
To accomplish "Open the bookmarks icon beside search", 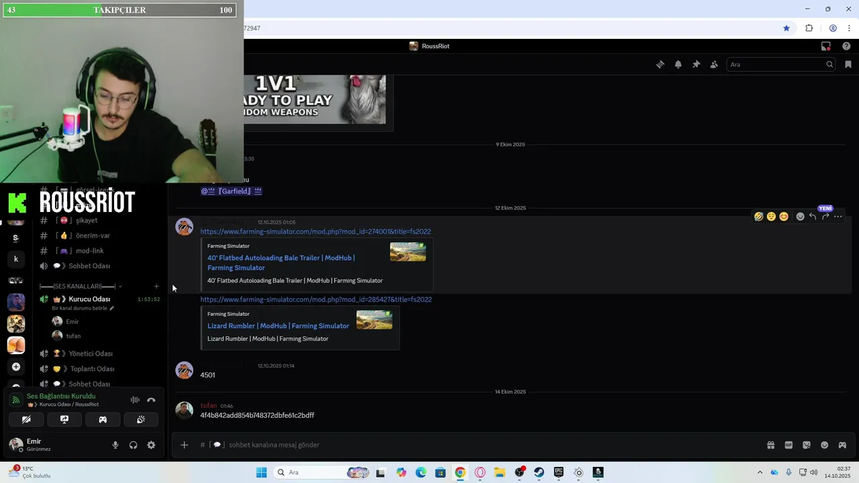I will pyautogui.click(x=848, y=64).
